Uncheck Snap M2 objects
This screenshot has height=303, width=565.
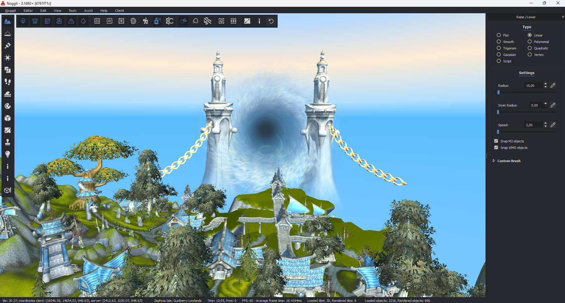pos(496,141)
